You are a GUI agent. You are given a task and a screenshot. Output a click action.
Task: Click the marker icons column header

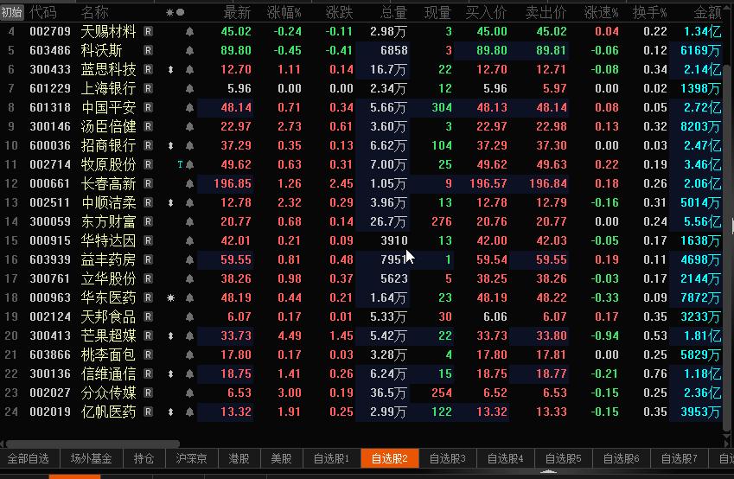[x=176, y=13]
